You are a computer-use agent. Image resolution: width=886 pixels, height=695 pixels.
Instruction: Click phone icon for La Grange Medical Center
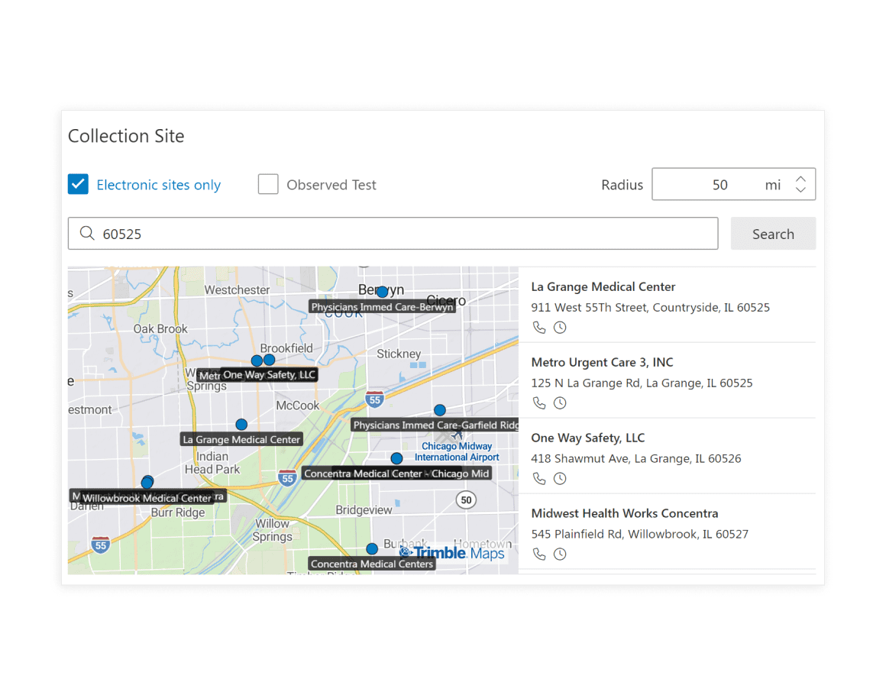tap(539, 328)
